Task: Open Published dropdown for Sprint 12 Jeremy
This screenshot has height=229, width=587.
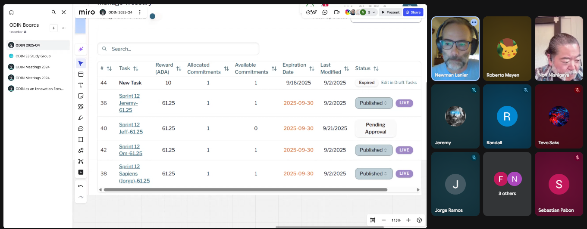Action: coord(374,103)
